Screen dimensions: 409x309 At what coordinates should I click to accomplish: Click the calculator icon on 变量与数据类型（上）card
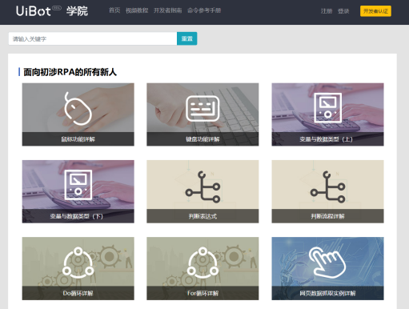[x=327, y=108]
